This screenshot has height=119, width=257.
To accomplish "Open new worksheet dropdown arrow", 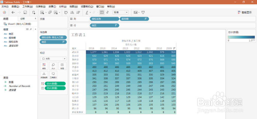I will click(46, 13).
